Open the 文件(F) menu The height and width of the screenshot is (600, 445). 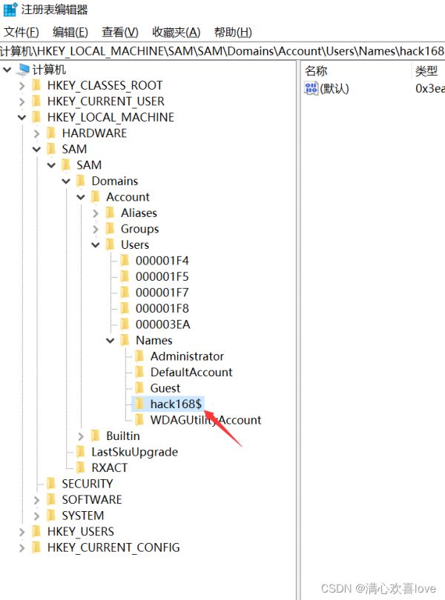coord(22,32)
